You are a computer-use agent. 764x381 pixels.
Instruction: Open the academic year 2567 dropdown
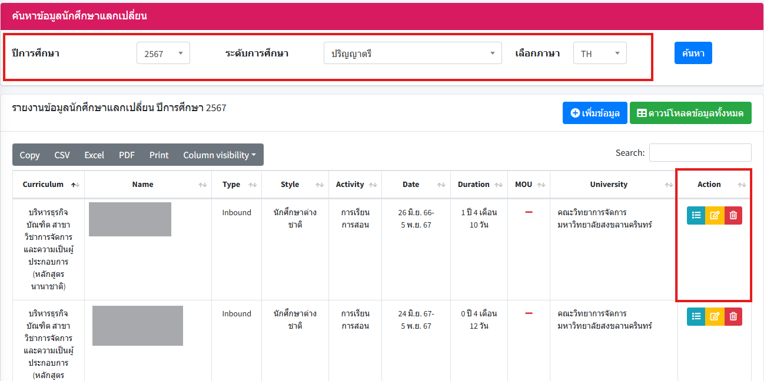pyautogui.click(x=163, y=54)
